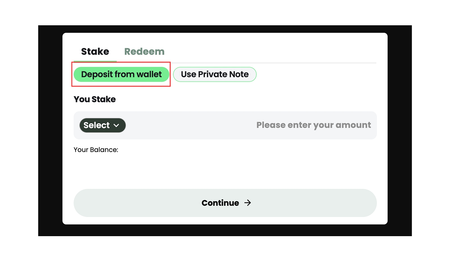The height and width of the screenshot is (253, 450).
Task: Click the gray divider line right of Redeem
Action: click(281, 63)
